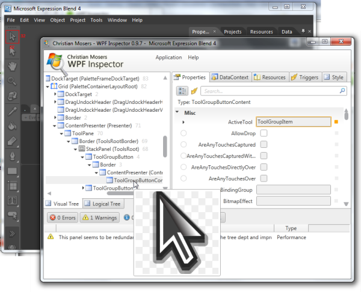This screenshot has height=292, width=361.
Task: Click the 0 Errors filter button
Action: pyautogui.click(x=63, y=217)
